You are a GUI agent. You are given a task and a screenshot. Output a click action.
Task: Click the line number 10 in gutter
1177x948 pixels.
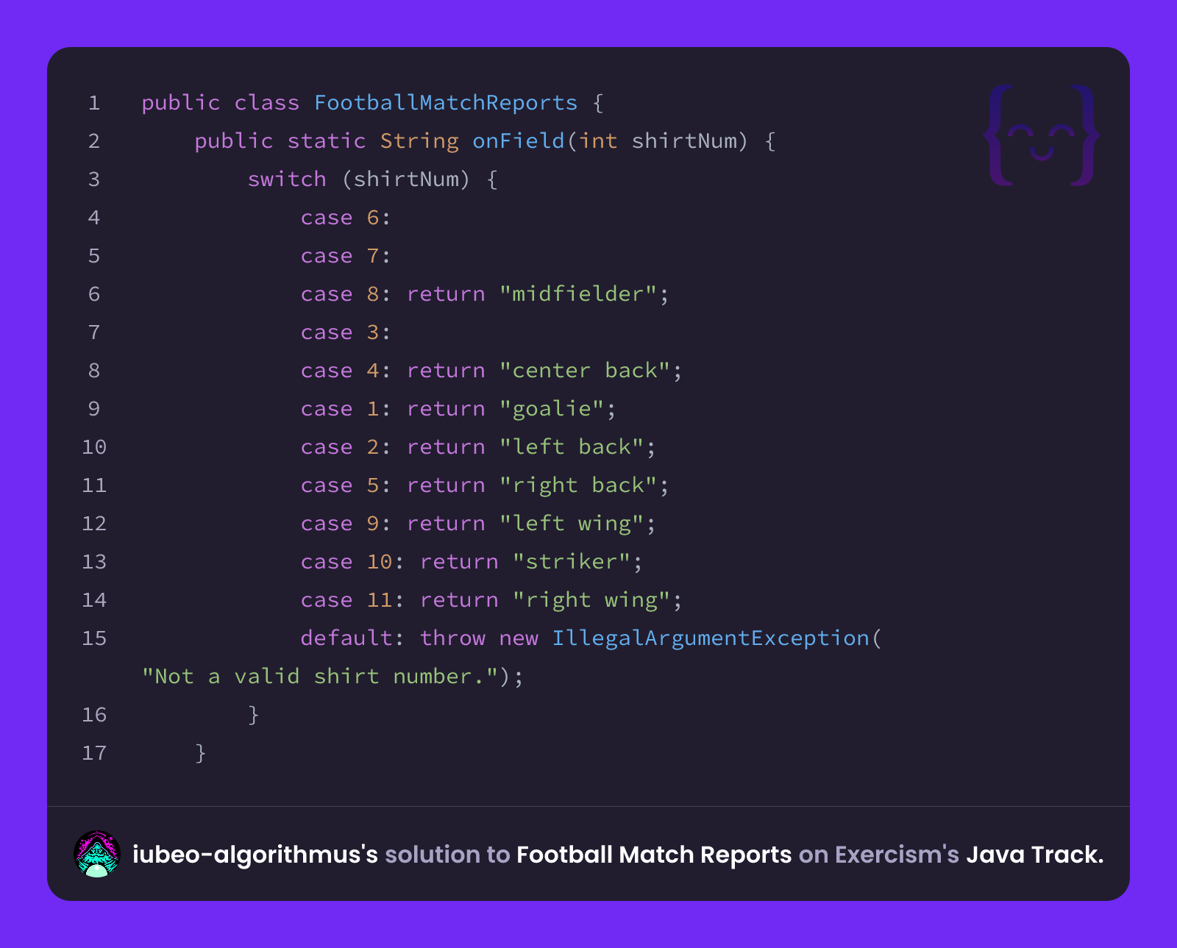[x=94, y=447]
